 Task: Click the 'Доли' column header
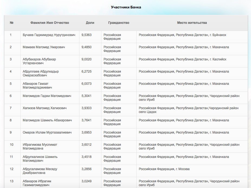pos(90,23)
